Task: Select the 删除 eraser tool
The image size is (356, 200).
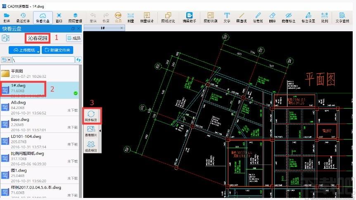Action: coord(272,17)
